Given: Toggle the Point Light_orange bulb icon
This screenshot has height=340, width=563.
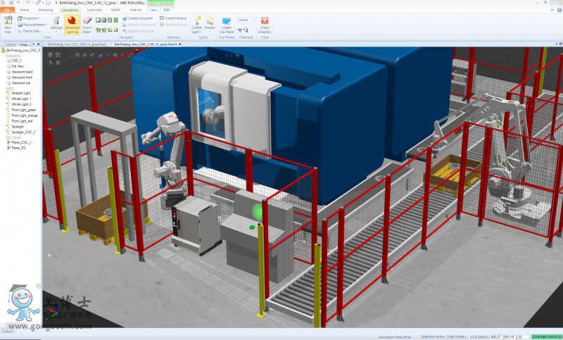Looking at the screenshot, I should tap(8, 115).
